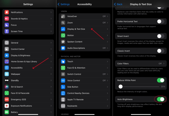This screenshot has height=116, width=169.
Task: Open Audio Descriptions row chevron
Action: [107, 48]
